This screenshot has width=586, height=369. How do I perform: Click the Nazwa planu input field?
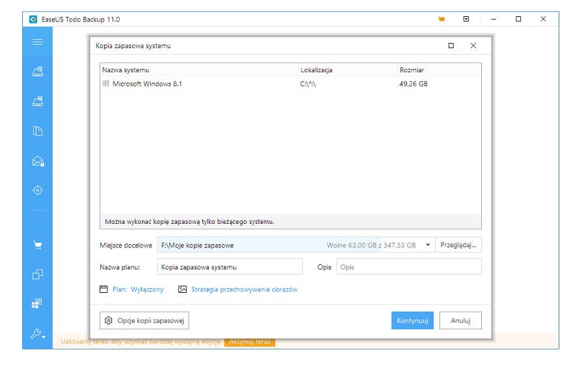pos(229,267)
